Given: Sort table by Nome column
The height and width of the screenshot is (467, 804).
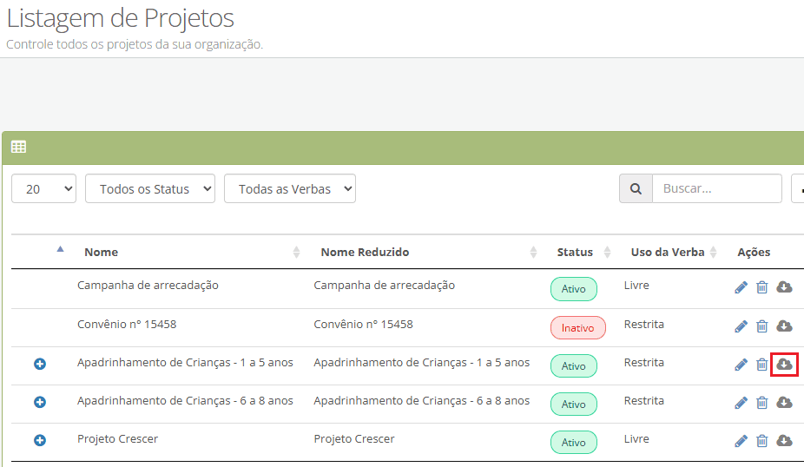Looking at the screenshot, I should coord(101,252).
